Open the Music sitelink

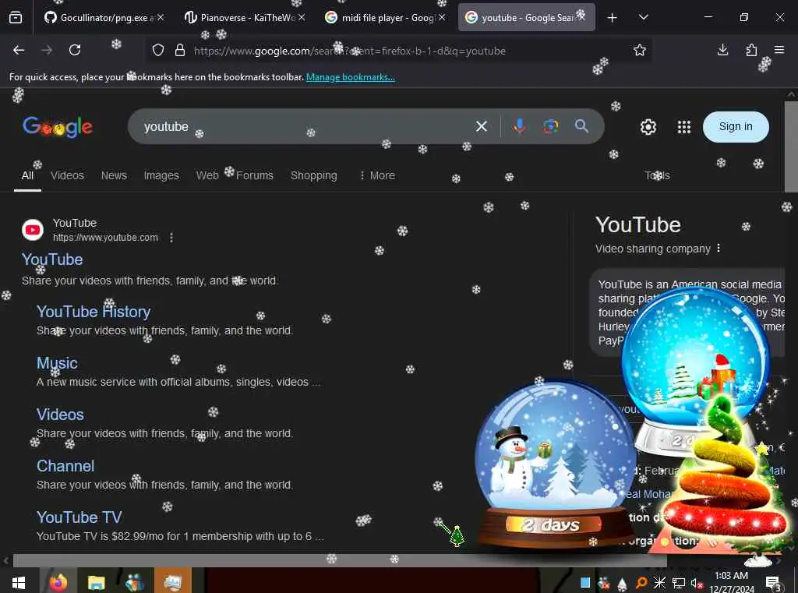click(x=57, y=363)
